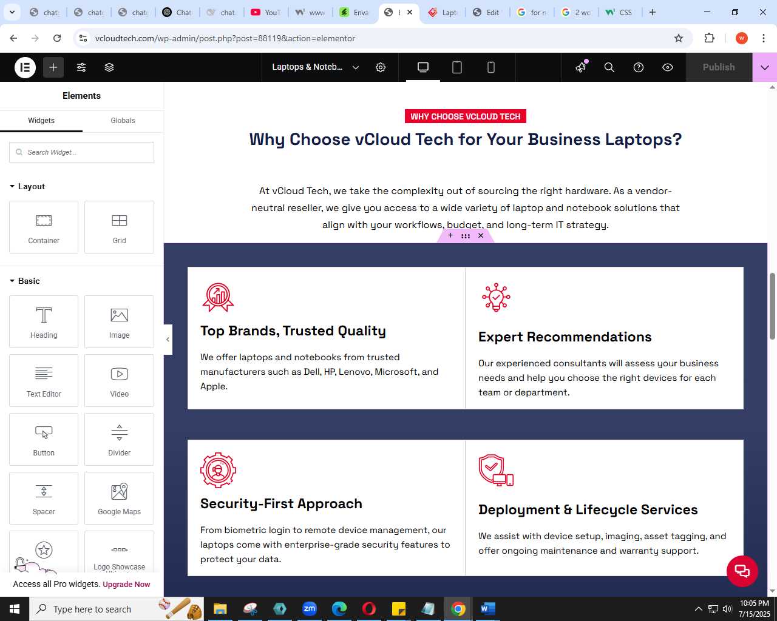Screen dimensions: 777x621
Task: Select the Google Maps widget
Action: pos(119,498)
